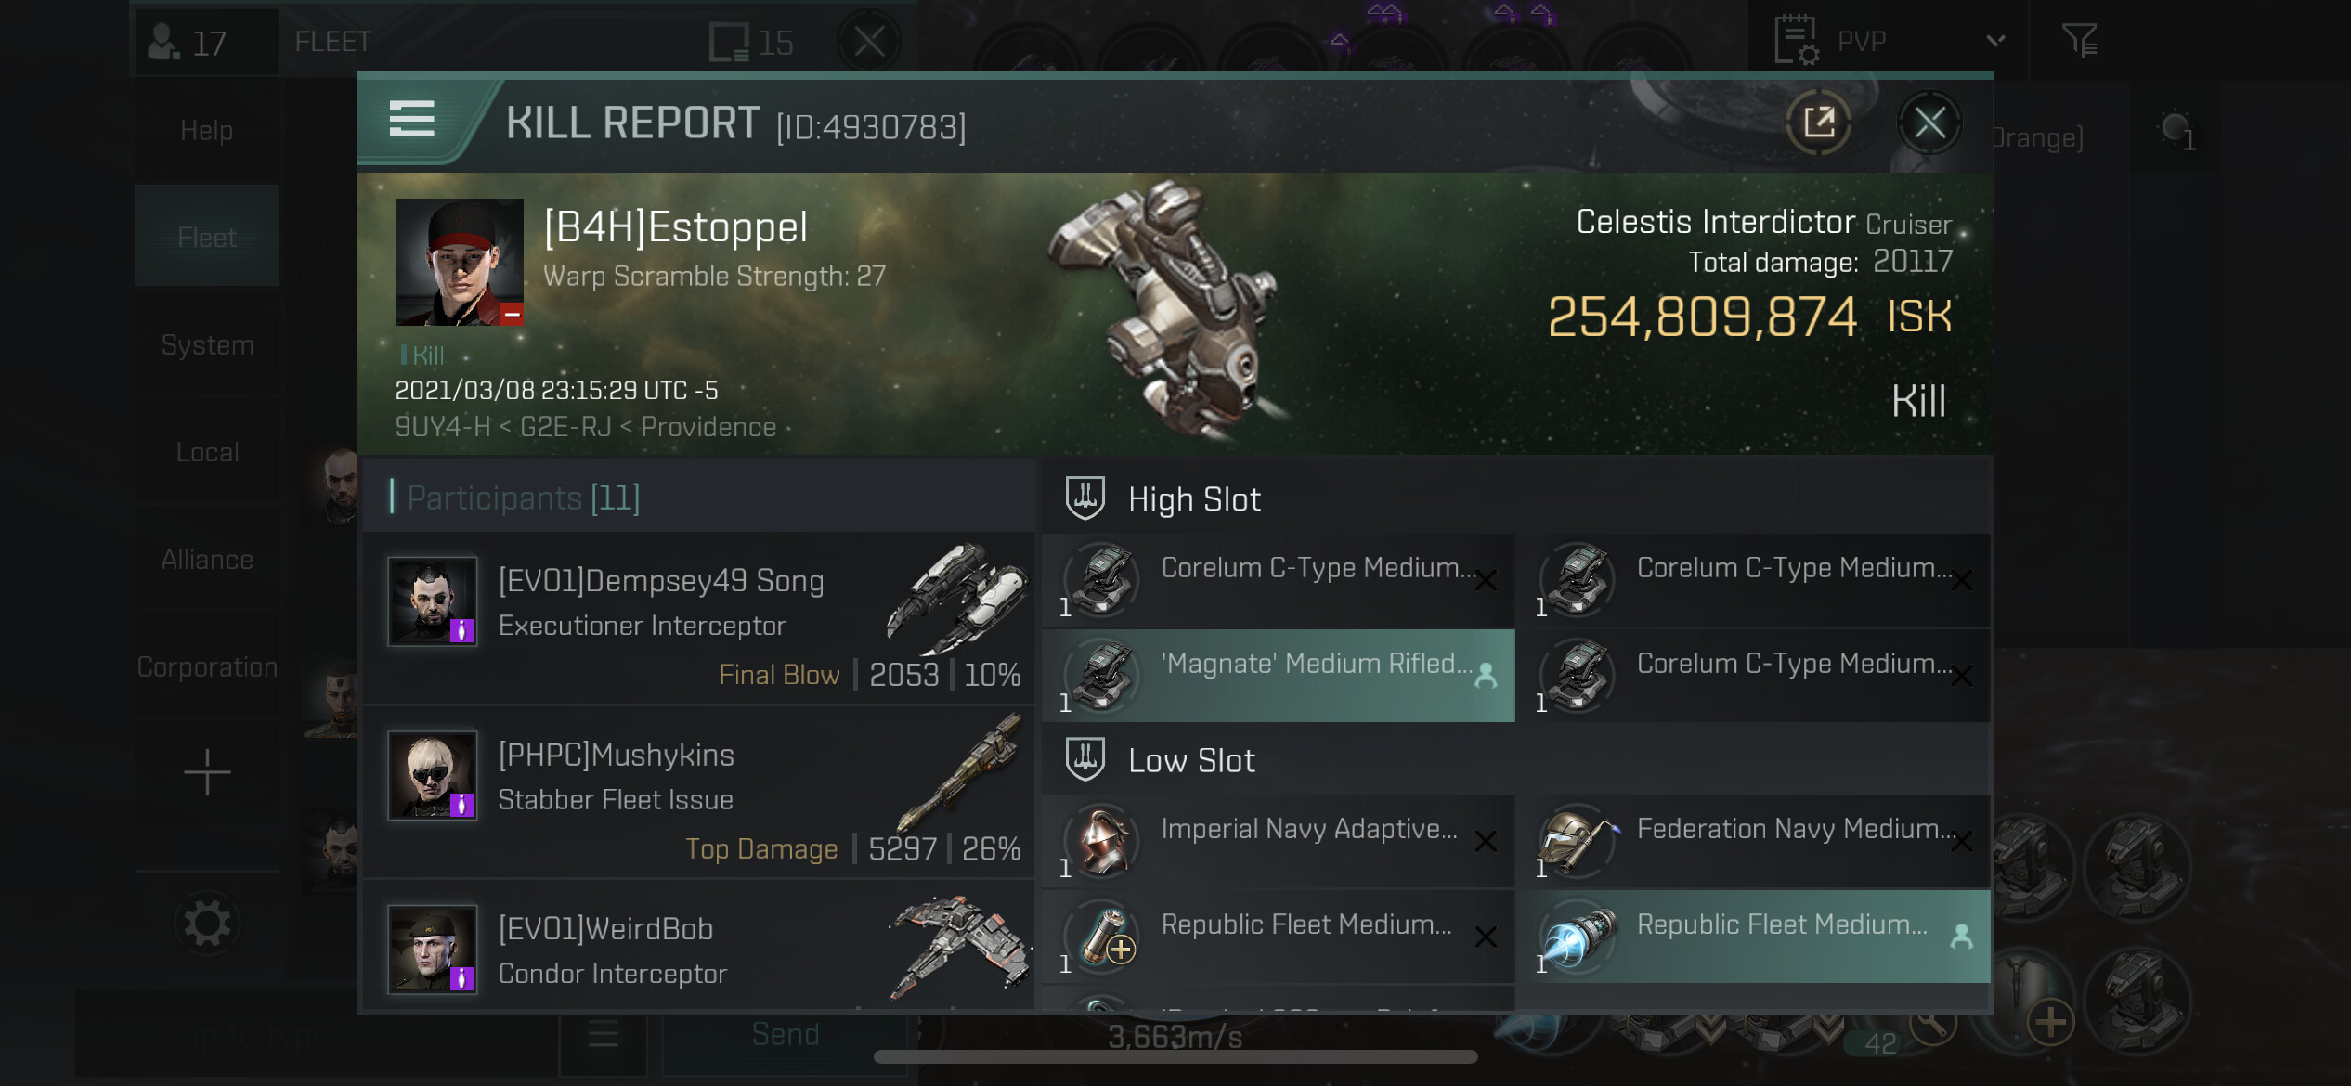Click the Federation Navy Medium module icon
Viewport: 2351px width, 1086px height.
coord(1578,841)
